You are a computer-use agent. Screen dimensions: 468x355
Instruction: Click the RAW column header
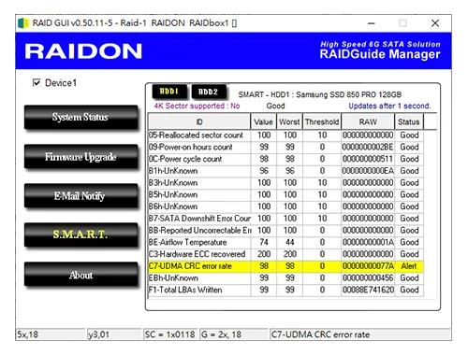coord(368,121)
